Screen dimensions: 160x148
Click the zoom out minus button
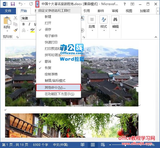(110, 145)
